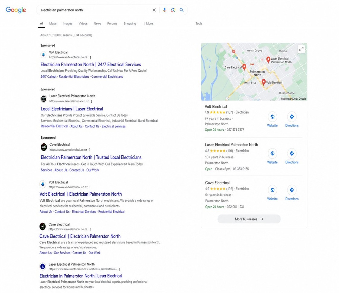The width and height of the screenshot is (339, 293).
Task: Open 'Electrician Palmerston North | Trusted Local Electricians' ad
Action: click(x=91, y=157)
